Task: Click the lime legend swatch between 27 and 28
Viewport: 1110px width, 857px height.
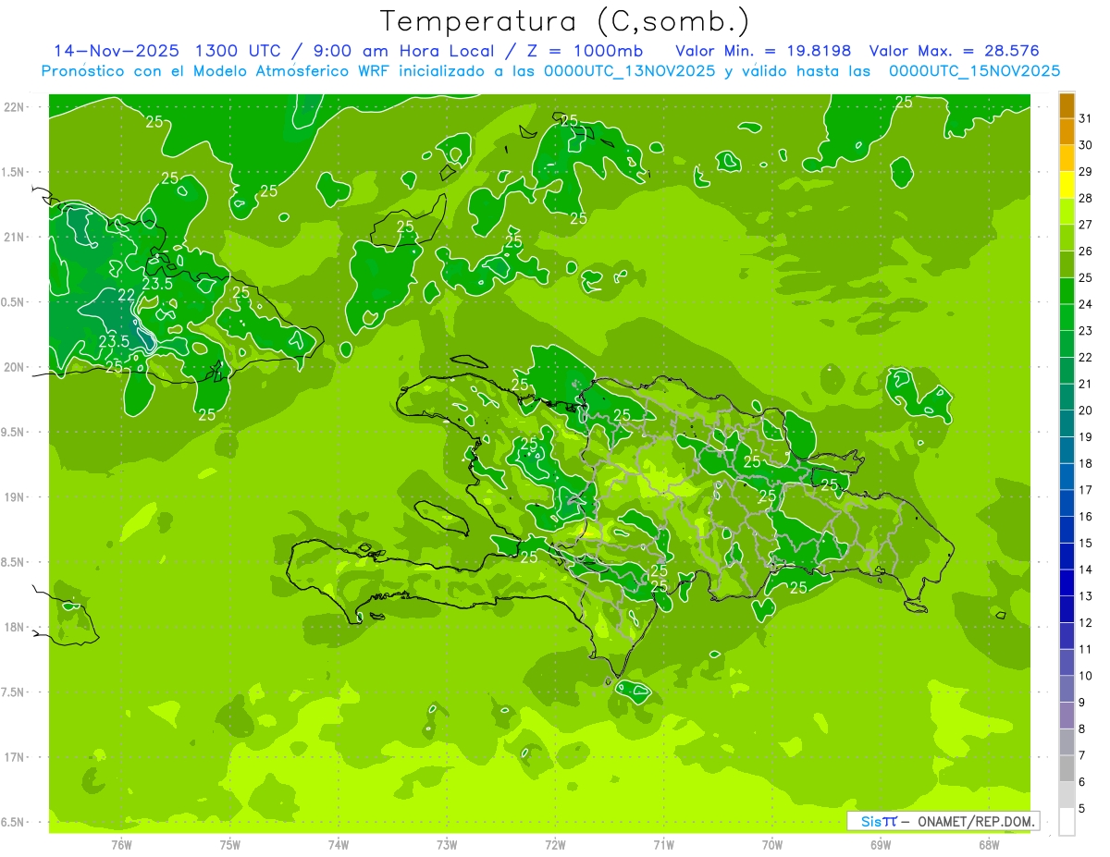Action: pos(1067,212)
